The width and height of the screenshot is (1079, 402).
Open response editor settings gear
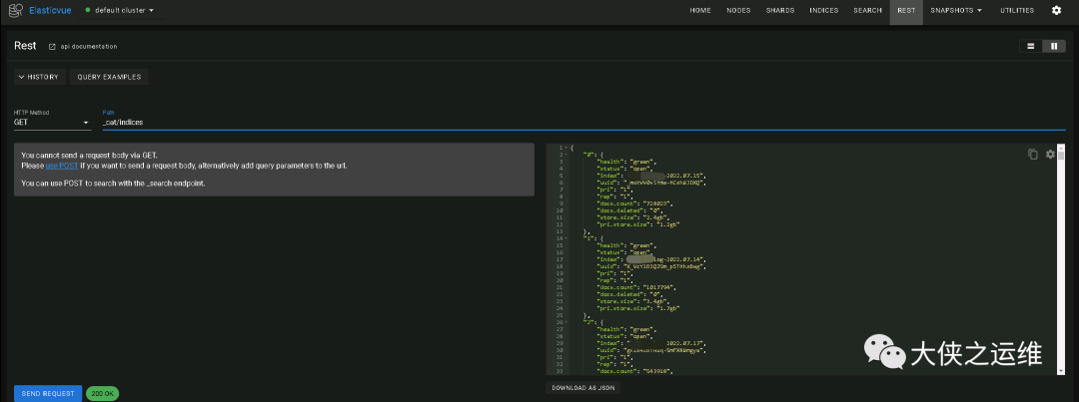tap(1050, 154)
